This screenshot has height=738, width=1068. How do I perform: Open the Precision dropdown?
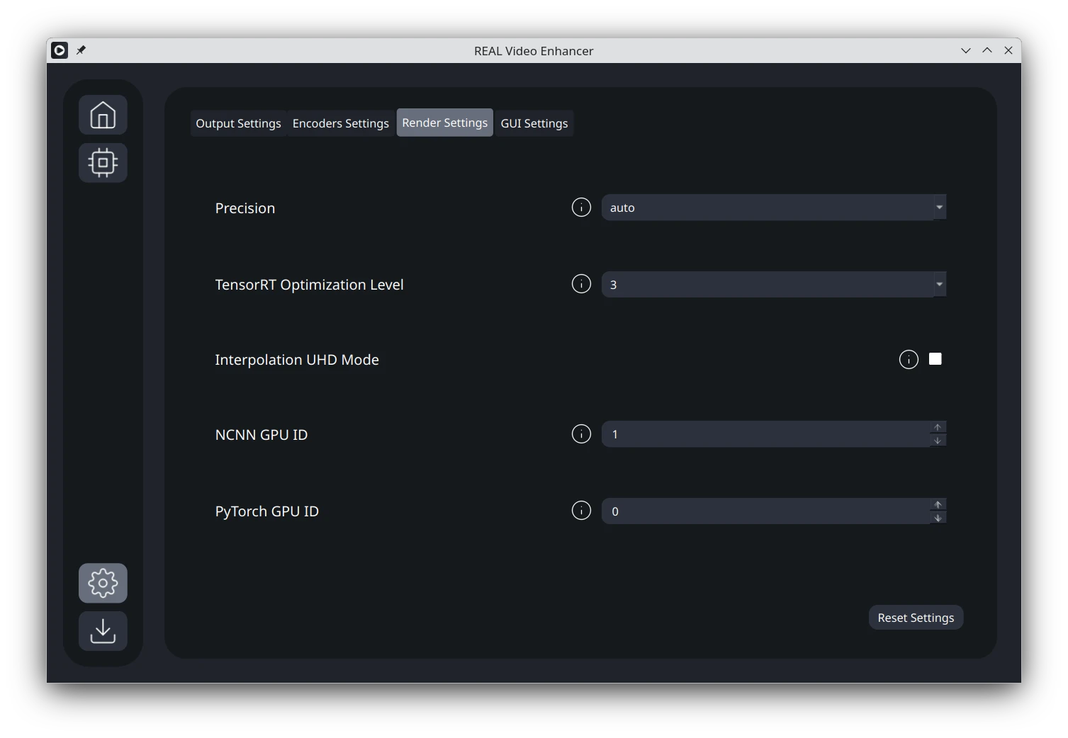(x=773, y=208)
